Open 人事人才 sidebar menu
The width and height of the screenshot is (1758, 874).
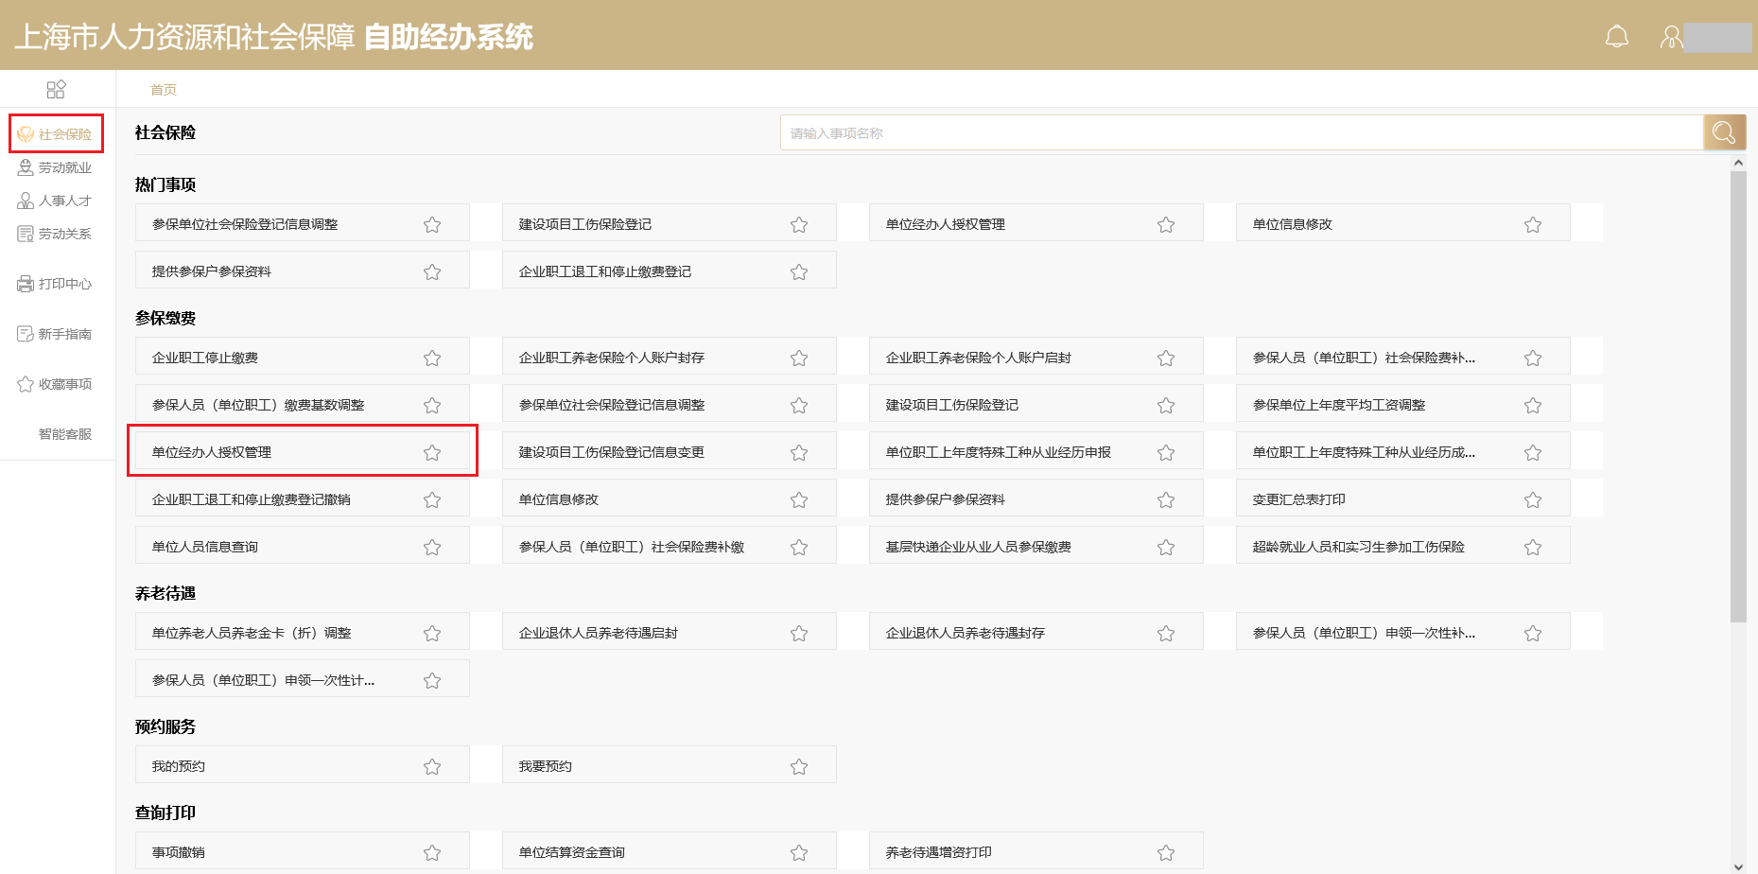56,201
